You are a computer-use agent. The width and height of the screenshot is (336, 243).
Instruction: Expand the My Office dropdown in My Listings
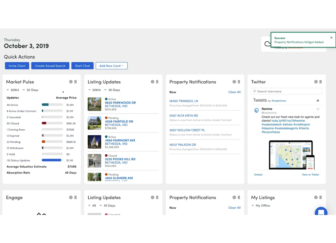tap(261, 205)
